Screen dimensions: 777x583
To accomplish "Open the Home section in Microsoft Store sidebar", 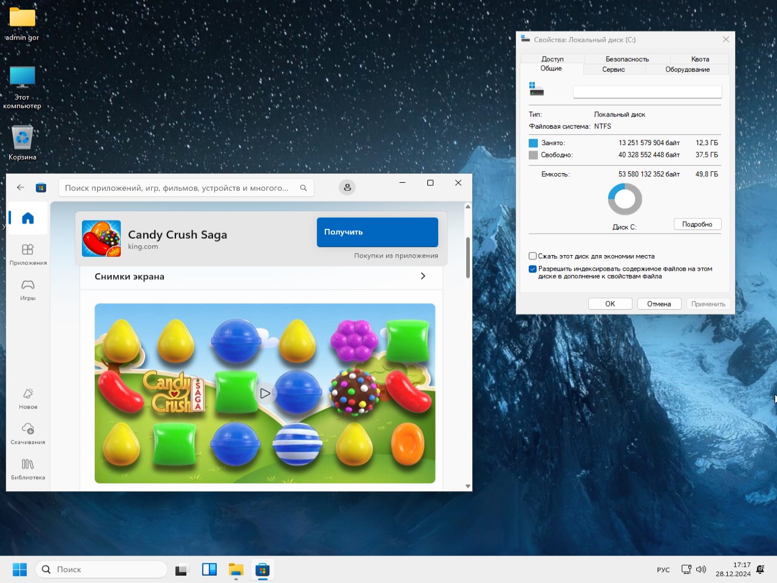I will pyautogui.click(x=28, y=219).
